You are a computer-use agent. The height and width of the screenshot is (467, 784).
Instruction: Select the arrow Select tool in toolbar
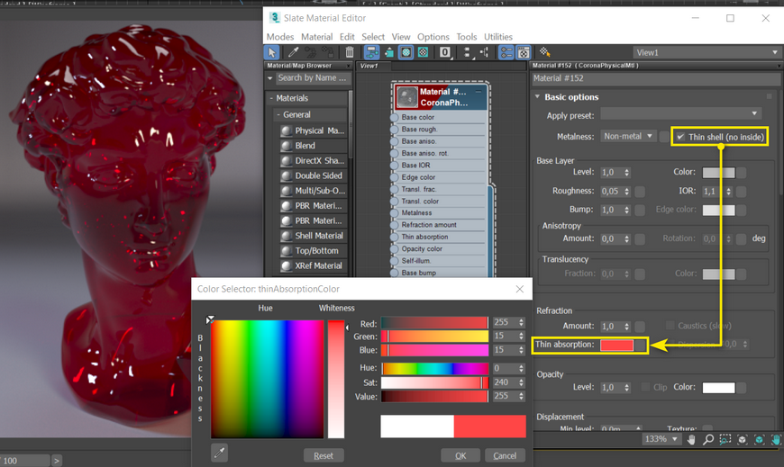[x=274, y=53]
